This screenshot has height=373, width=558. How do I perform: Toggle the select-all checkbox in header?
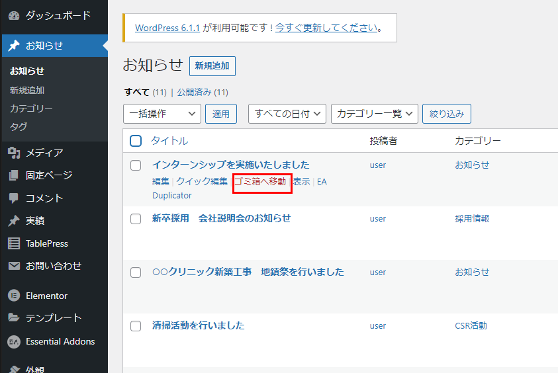[x=136, y=141]
